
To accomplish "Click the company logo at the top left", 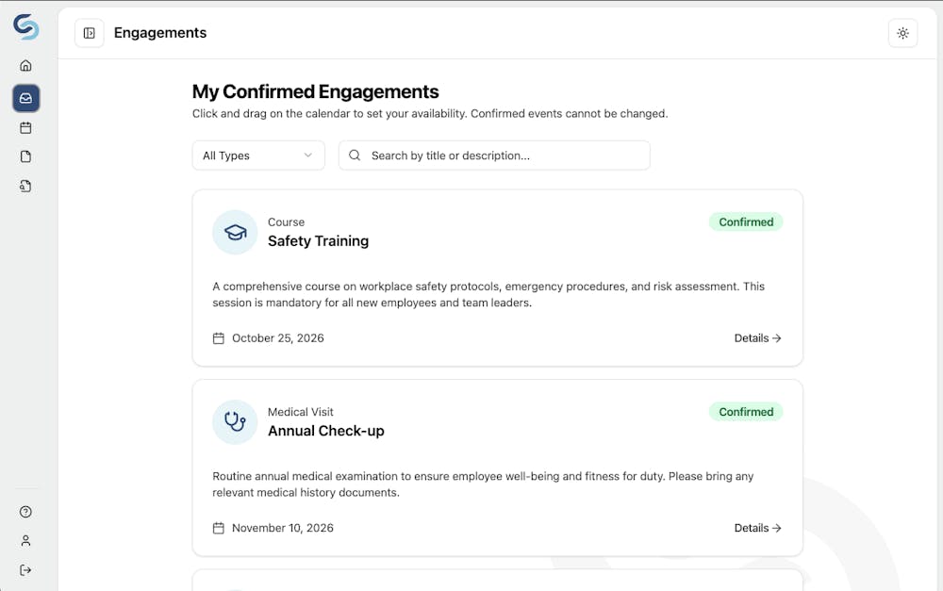I will pyautogui.click(x=25, y=27).
